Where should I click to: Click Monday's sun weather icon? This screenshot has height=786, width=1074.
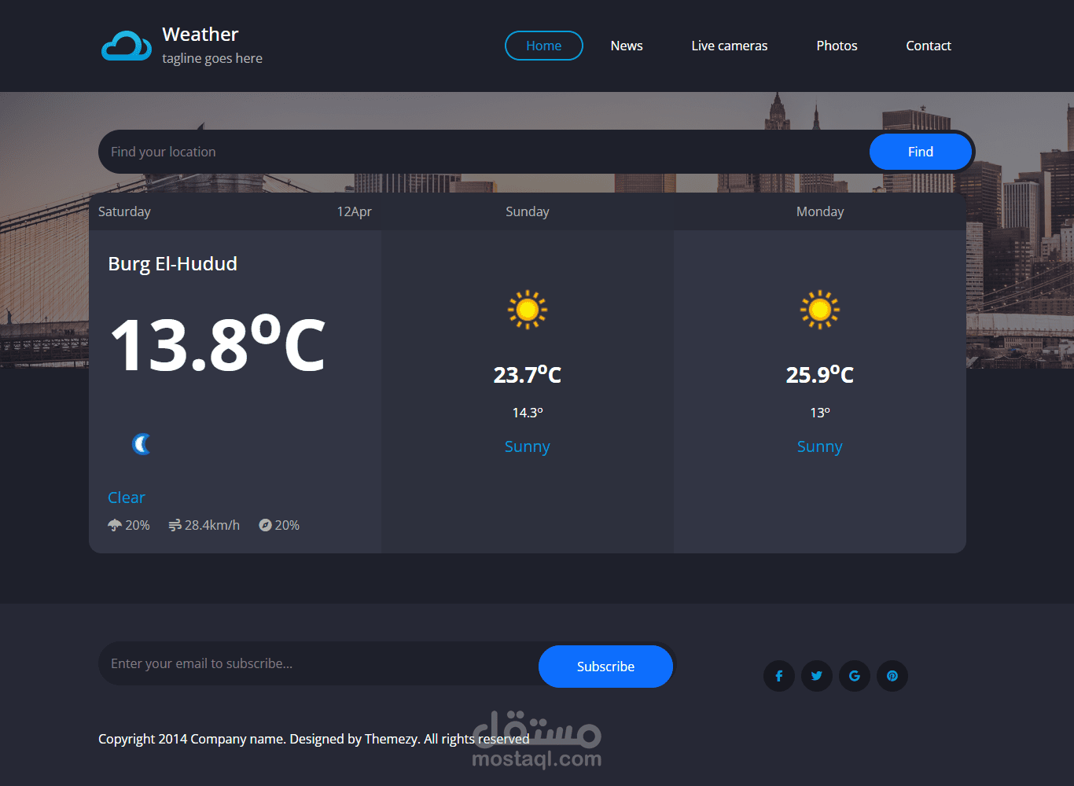(x=820, y=310)
